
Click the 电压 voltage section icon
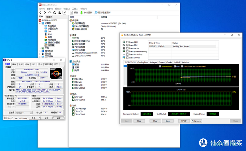pyautogui.click(x=71, y=76)
